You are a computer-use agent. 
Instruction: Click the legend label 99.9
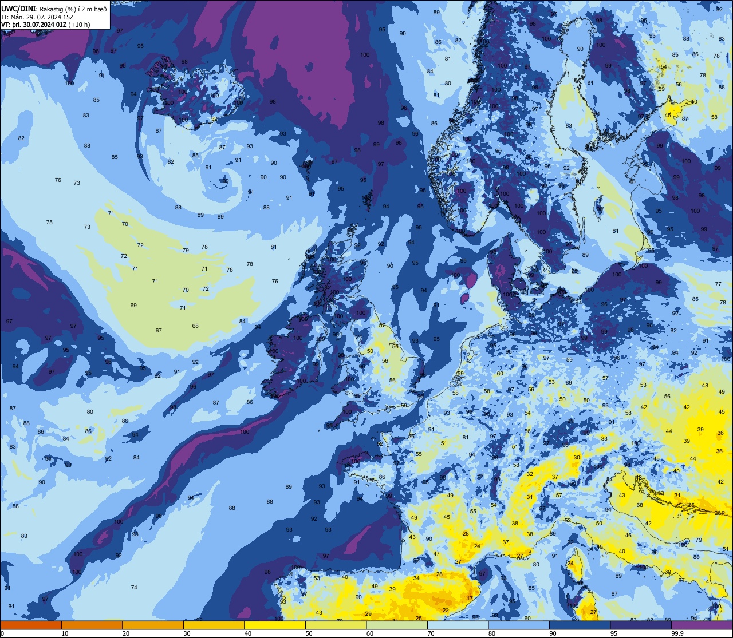point(678,633)
